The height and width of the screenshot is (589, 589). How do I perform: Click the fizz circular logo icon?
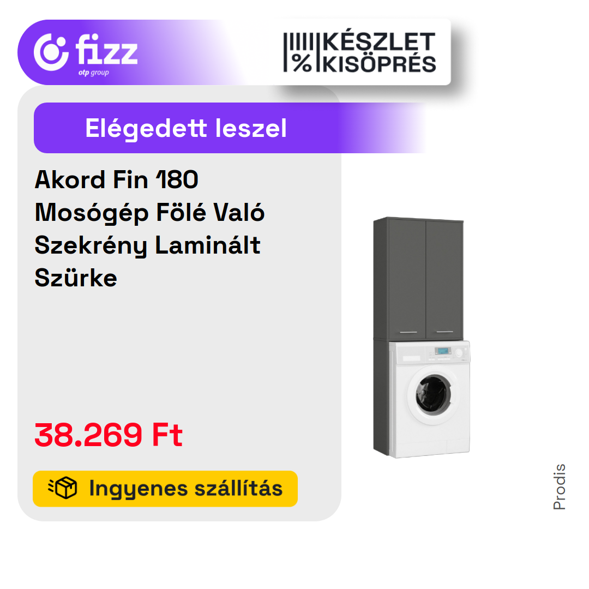click(x=51, y=52)
